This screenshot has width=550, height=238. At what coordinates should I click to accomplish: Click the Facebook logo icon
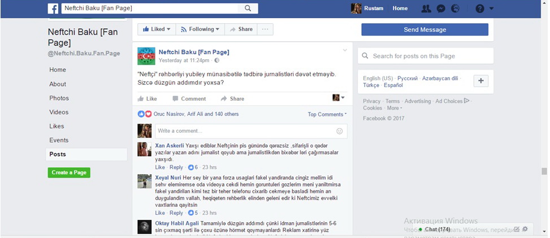point(53,8)
